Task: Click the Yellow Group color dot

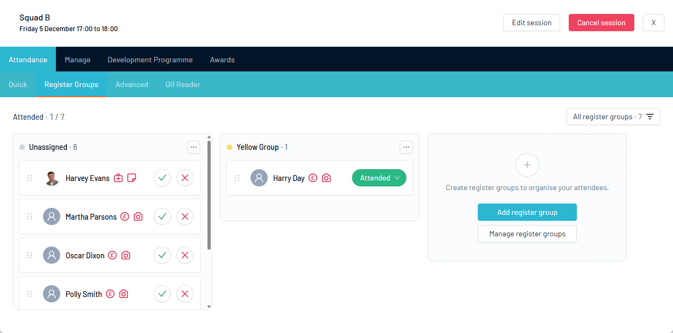Action: coord(230,147)
